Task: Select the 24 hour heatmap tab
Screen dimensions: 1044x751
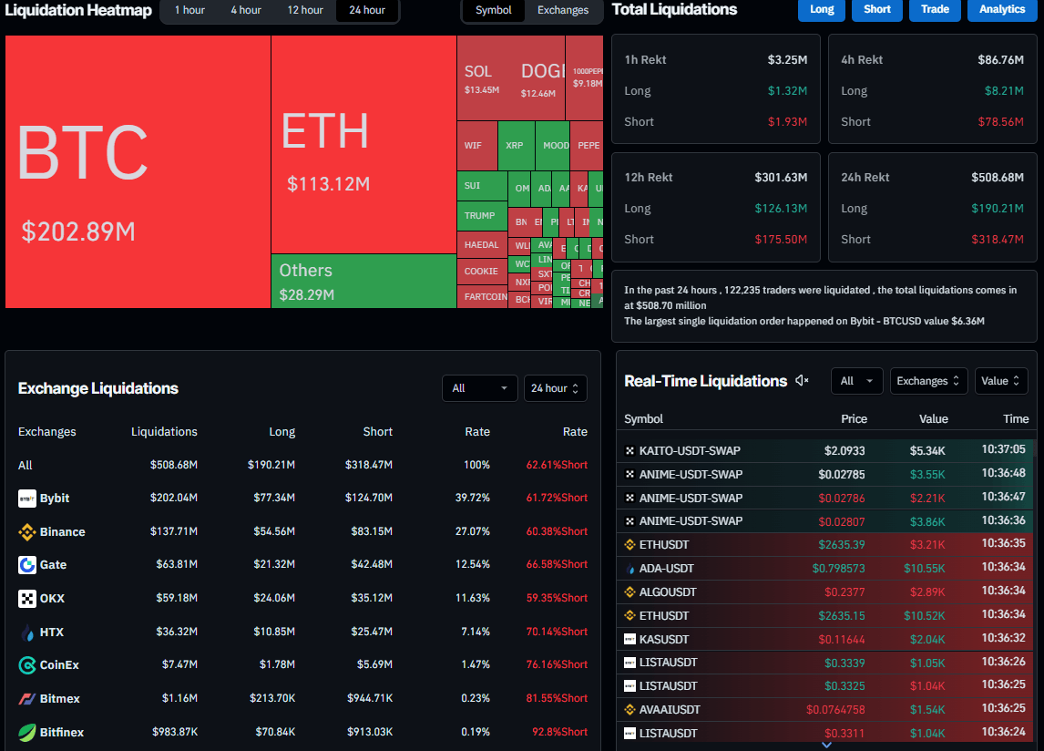Action: (x=367, y=10)
